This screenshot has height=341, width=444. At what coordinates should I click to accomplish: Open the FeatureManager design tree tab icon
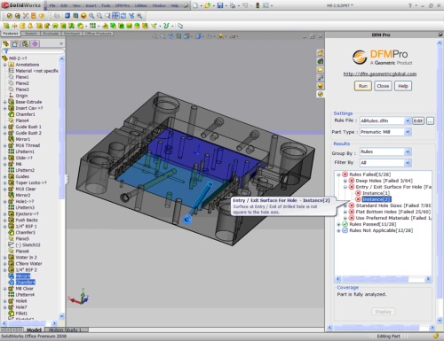(x=5, y=44)
